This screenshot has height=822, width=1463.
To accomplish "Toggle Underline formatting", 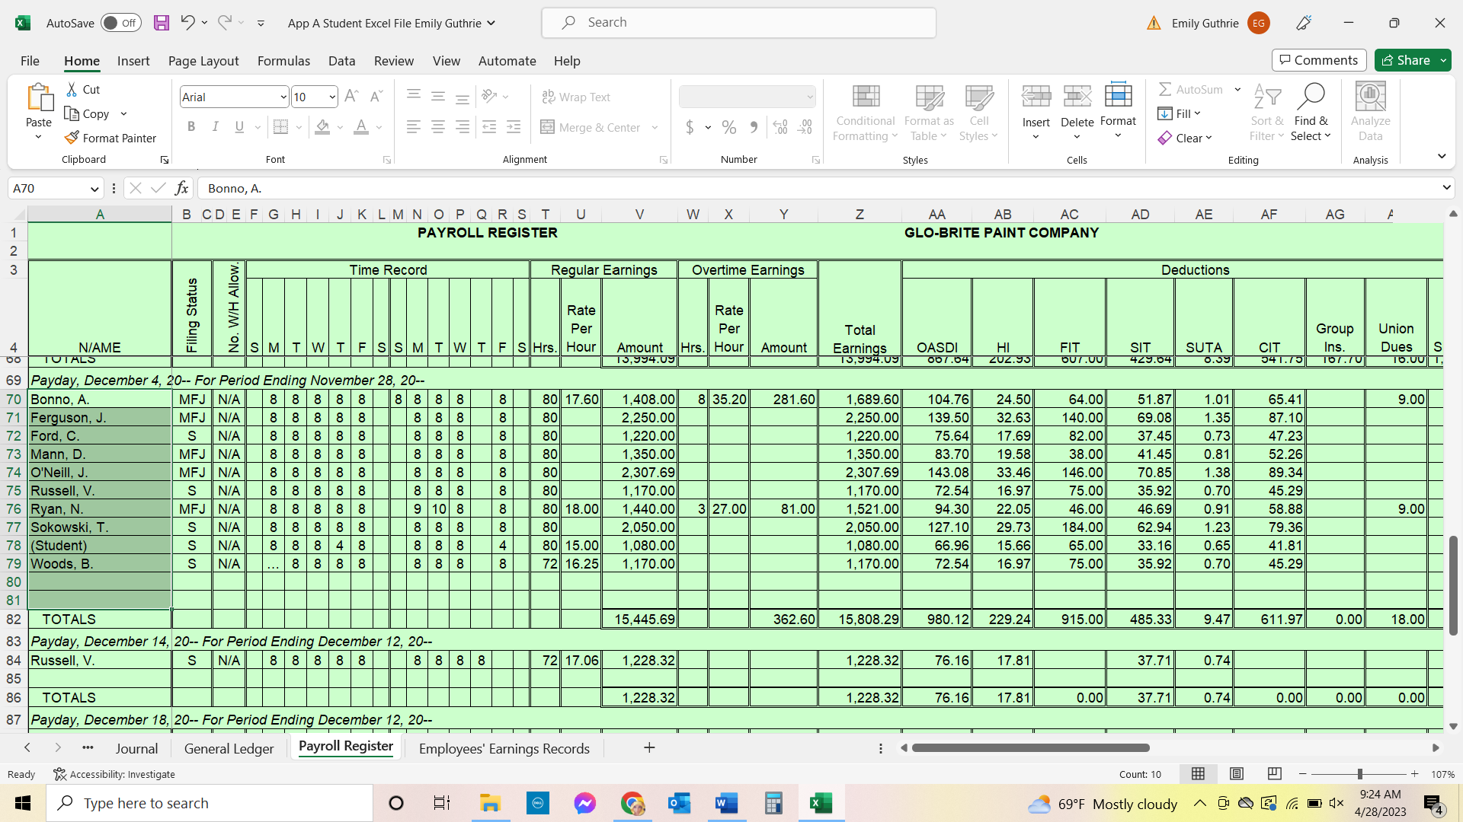I will (x=239, y=127).
